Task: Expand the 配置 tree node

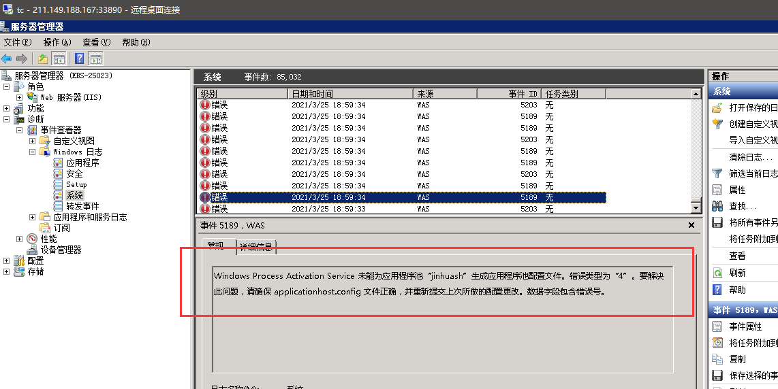Action: click(6, 260)
